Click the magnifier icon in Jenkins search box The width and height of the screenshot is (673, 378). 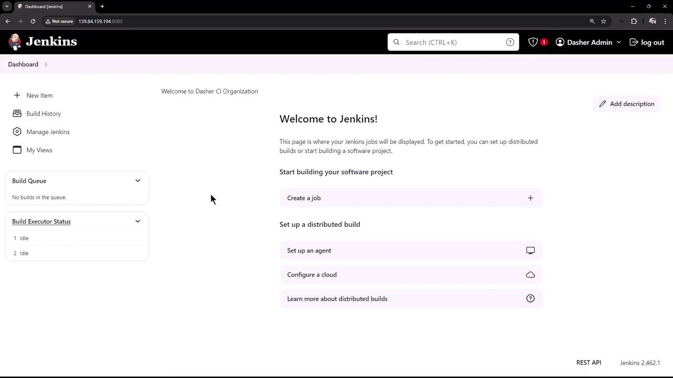(x=396, y=42)
